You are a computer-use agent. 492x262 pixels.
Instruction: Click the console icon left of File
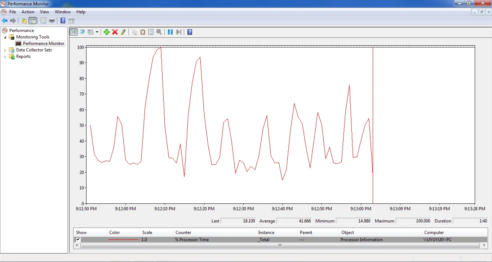pos(4,12)
